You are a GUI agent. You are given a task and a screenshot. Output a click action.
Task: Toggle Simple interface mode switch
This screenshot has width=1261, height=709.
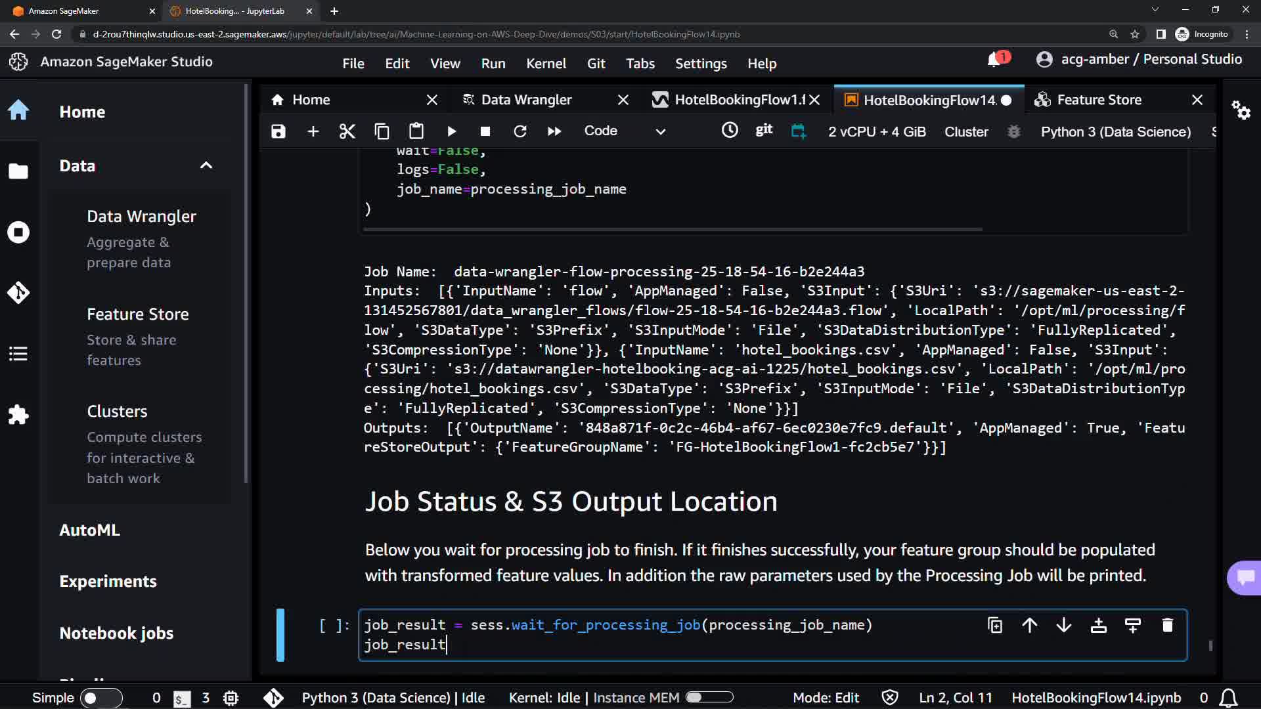(x=101, y=698)
